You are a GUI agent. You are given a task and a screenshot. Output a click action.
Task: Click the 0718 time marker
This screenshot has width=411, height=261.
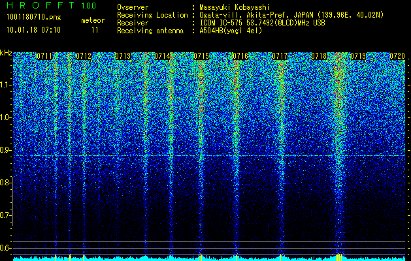pyautogui.click(x=319, y=56)
